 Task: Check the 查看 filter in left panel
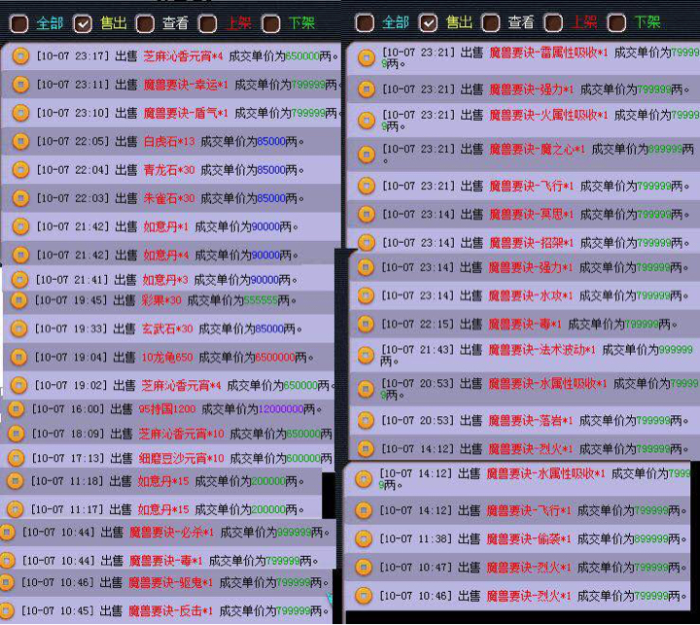(x=145, y=22)
